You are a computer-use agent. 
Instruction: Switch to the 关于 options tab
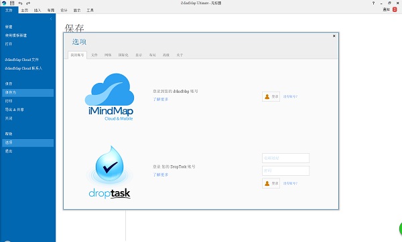click(x=180, y=55)
